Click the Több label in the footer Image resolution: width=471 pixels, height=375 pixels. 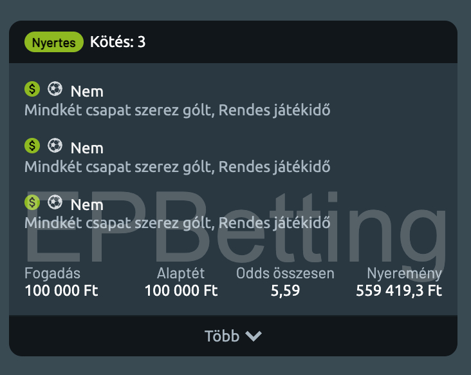[222, 336]
